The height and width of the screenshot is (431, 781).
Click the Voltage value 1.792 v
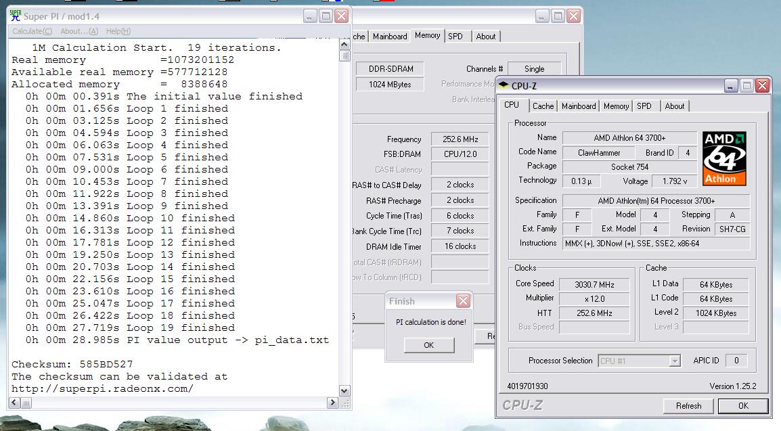pyautogui.click(x=675, y=181)
